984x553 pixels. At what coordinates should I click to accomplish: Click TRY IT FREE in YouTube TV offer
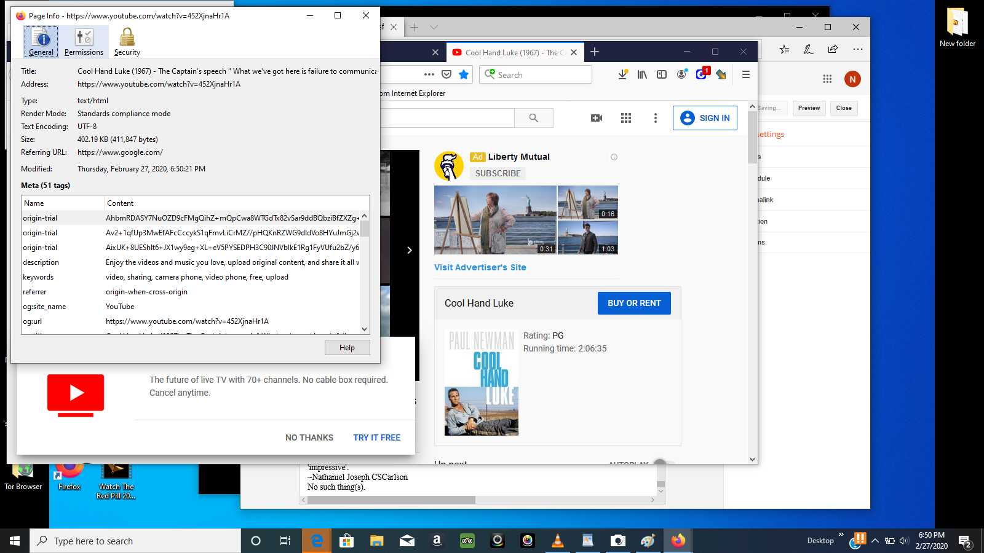377,437
